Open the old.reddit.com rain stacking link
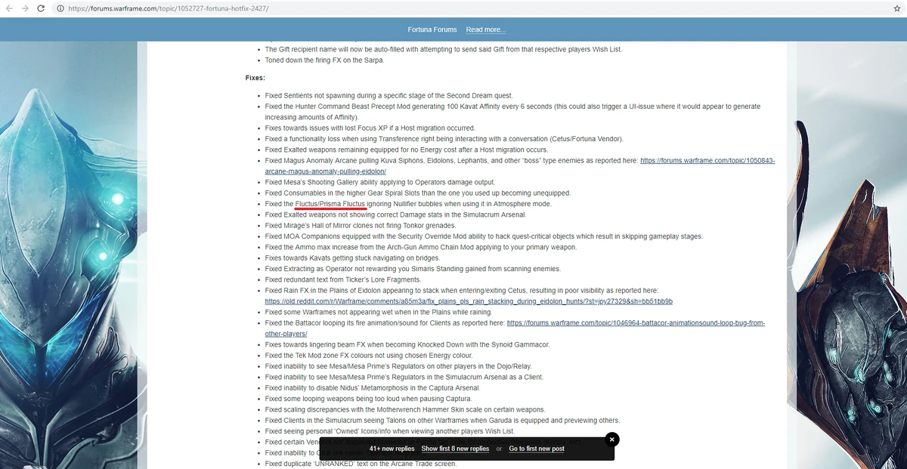Image resolution: width=907 pixels, height=469 pixels. coord(469,301)
